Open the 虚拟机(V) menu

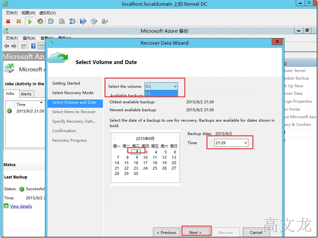coord(47,13)
